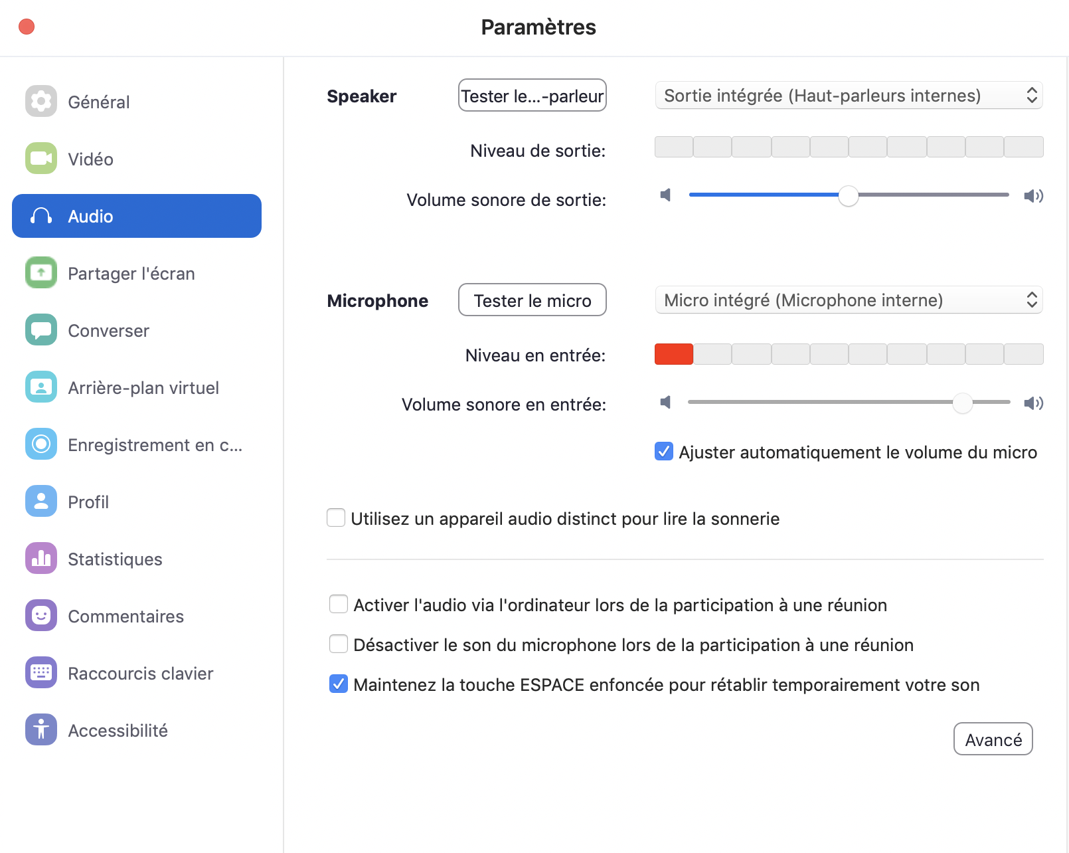Click the Accessibilité icon
The image size is (1069, 853).
[41, 730]
